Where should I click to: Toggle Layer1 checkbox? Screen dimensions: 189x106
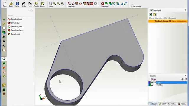tap(155, 82)
